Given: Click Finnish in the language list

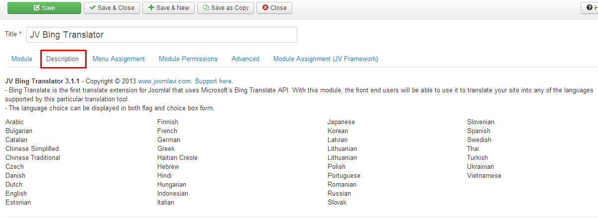Looking at the screenshot, I should coord(168,122).
